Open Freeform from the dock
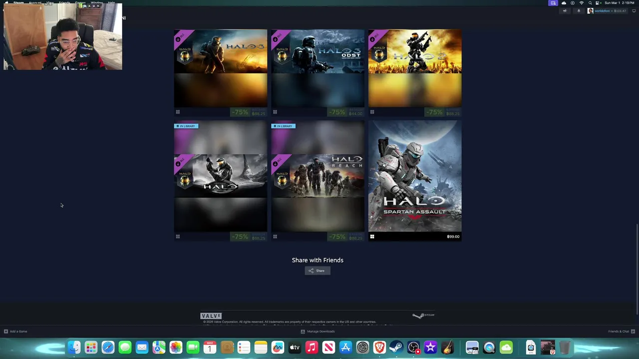This screenshot has width=639, height=359. (x=278, y=348)
